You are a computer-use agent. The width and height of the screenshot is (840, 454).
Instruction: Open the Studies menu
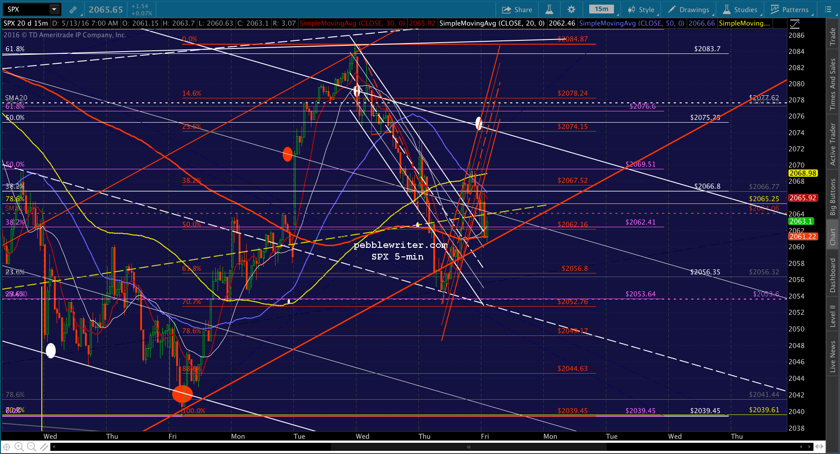coord(740,9)
